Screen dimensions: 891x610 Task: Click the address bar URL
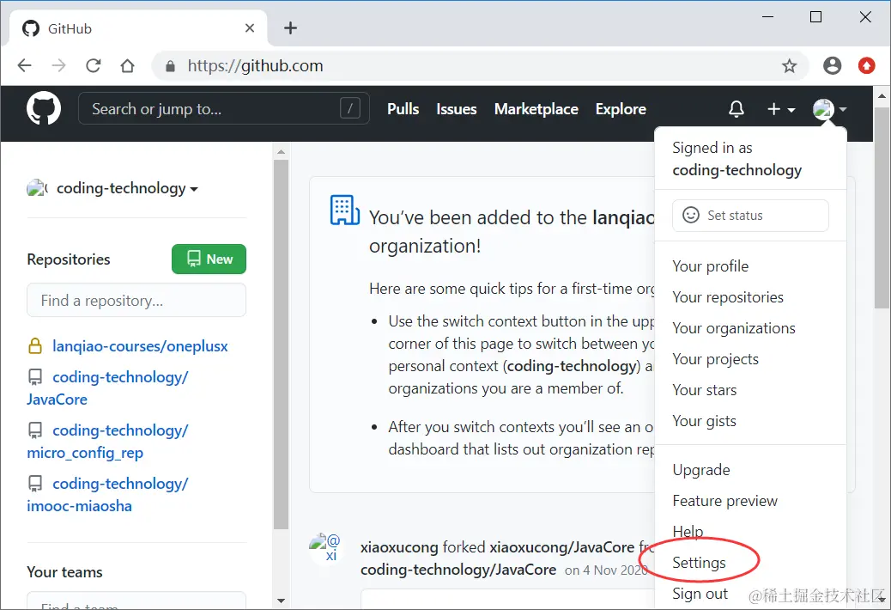[255, 66]
